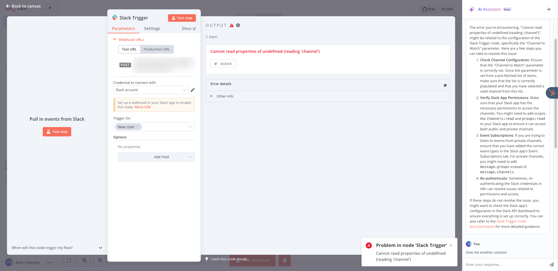This screenshot has height=271, width=558.
Task: Open the Docs external link
Action: 189,28
